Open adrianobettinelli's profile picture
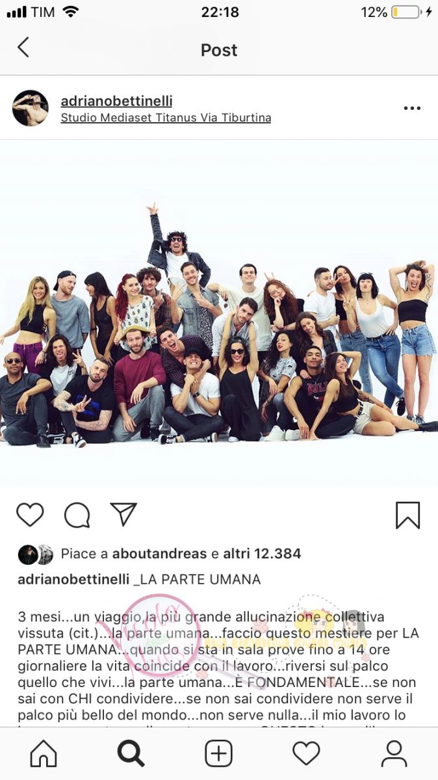Viewport: 438px width, 780px height. [31, 108]
